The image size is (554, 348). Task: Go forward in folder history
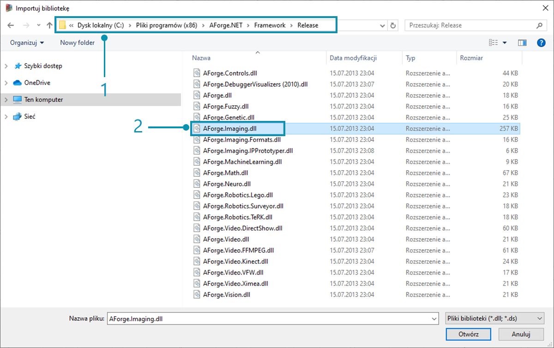pos(26,25)
